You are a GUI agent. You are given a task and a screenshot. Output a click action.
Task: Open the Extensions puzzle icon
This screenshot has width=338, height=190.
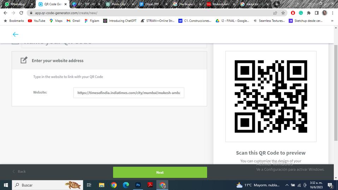[309, 13]
